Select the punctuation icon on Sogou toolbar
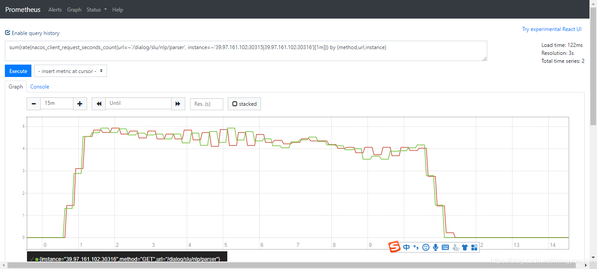Viewport: 597px width, 269px height. pyautogui.click(x=416, y=247)
